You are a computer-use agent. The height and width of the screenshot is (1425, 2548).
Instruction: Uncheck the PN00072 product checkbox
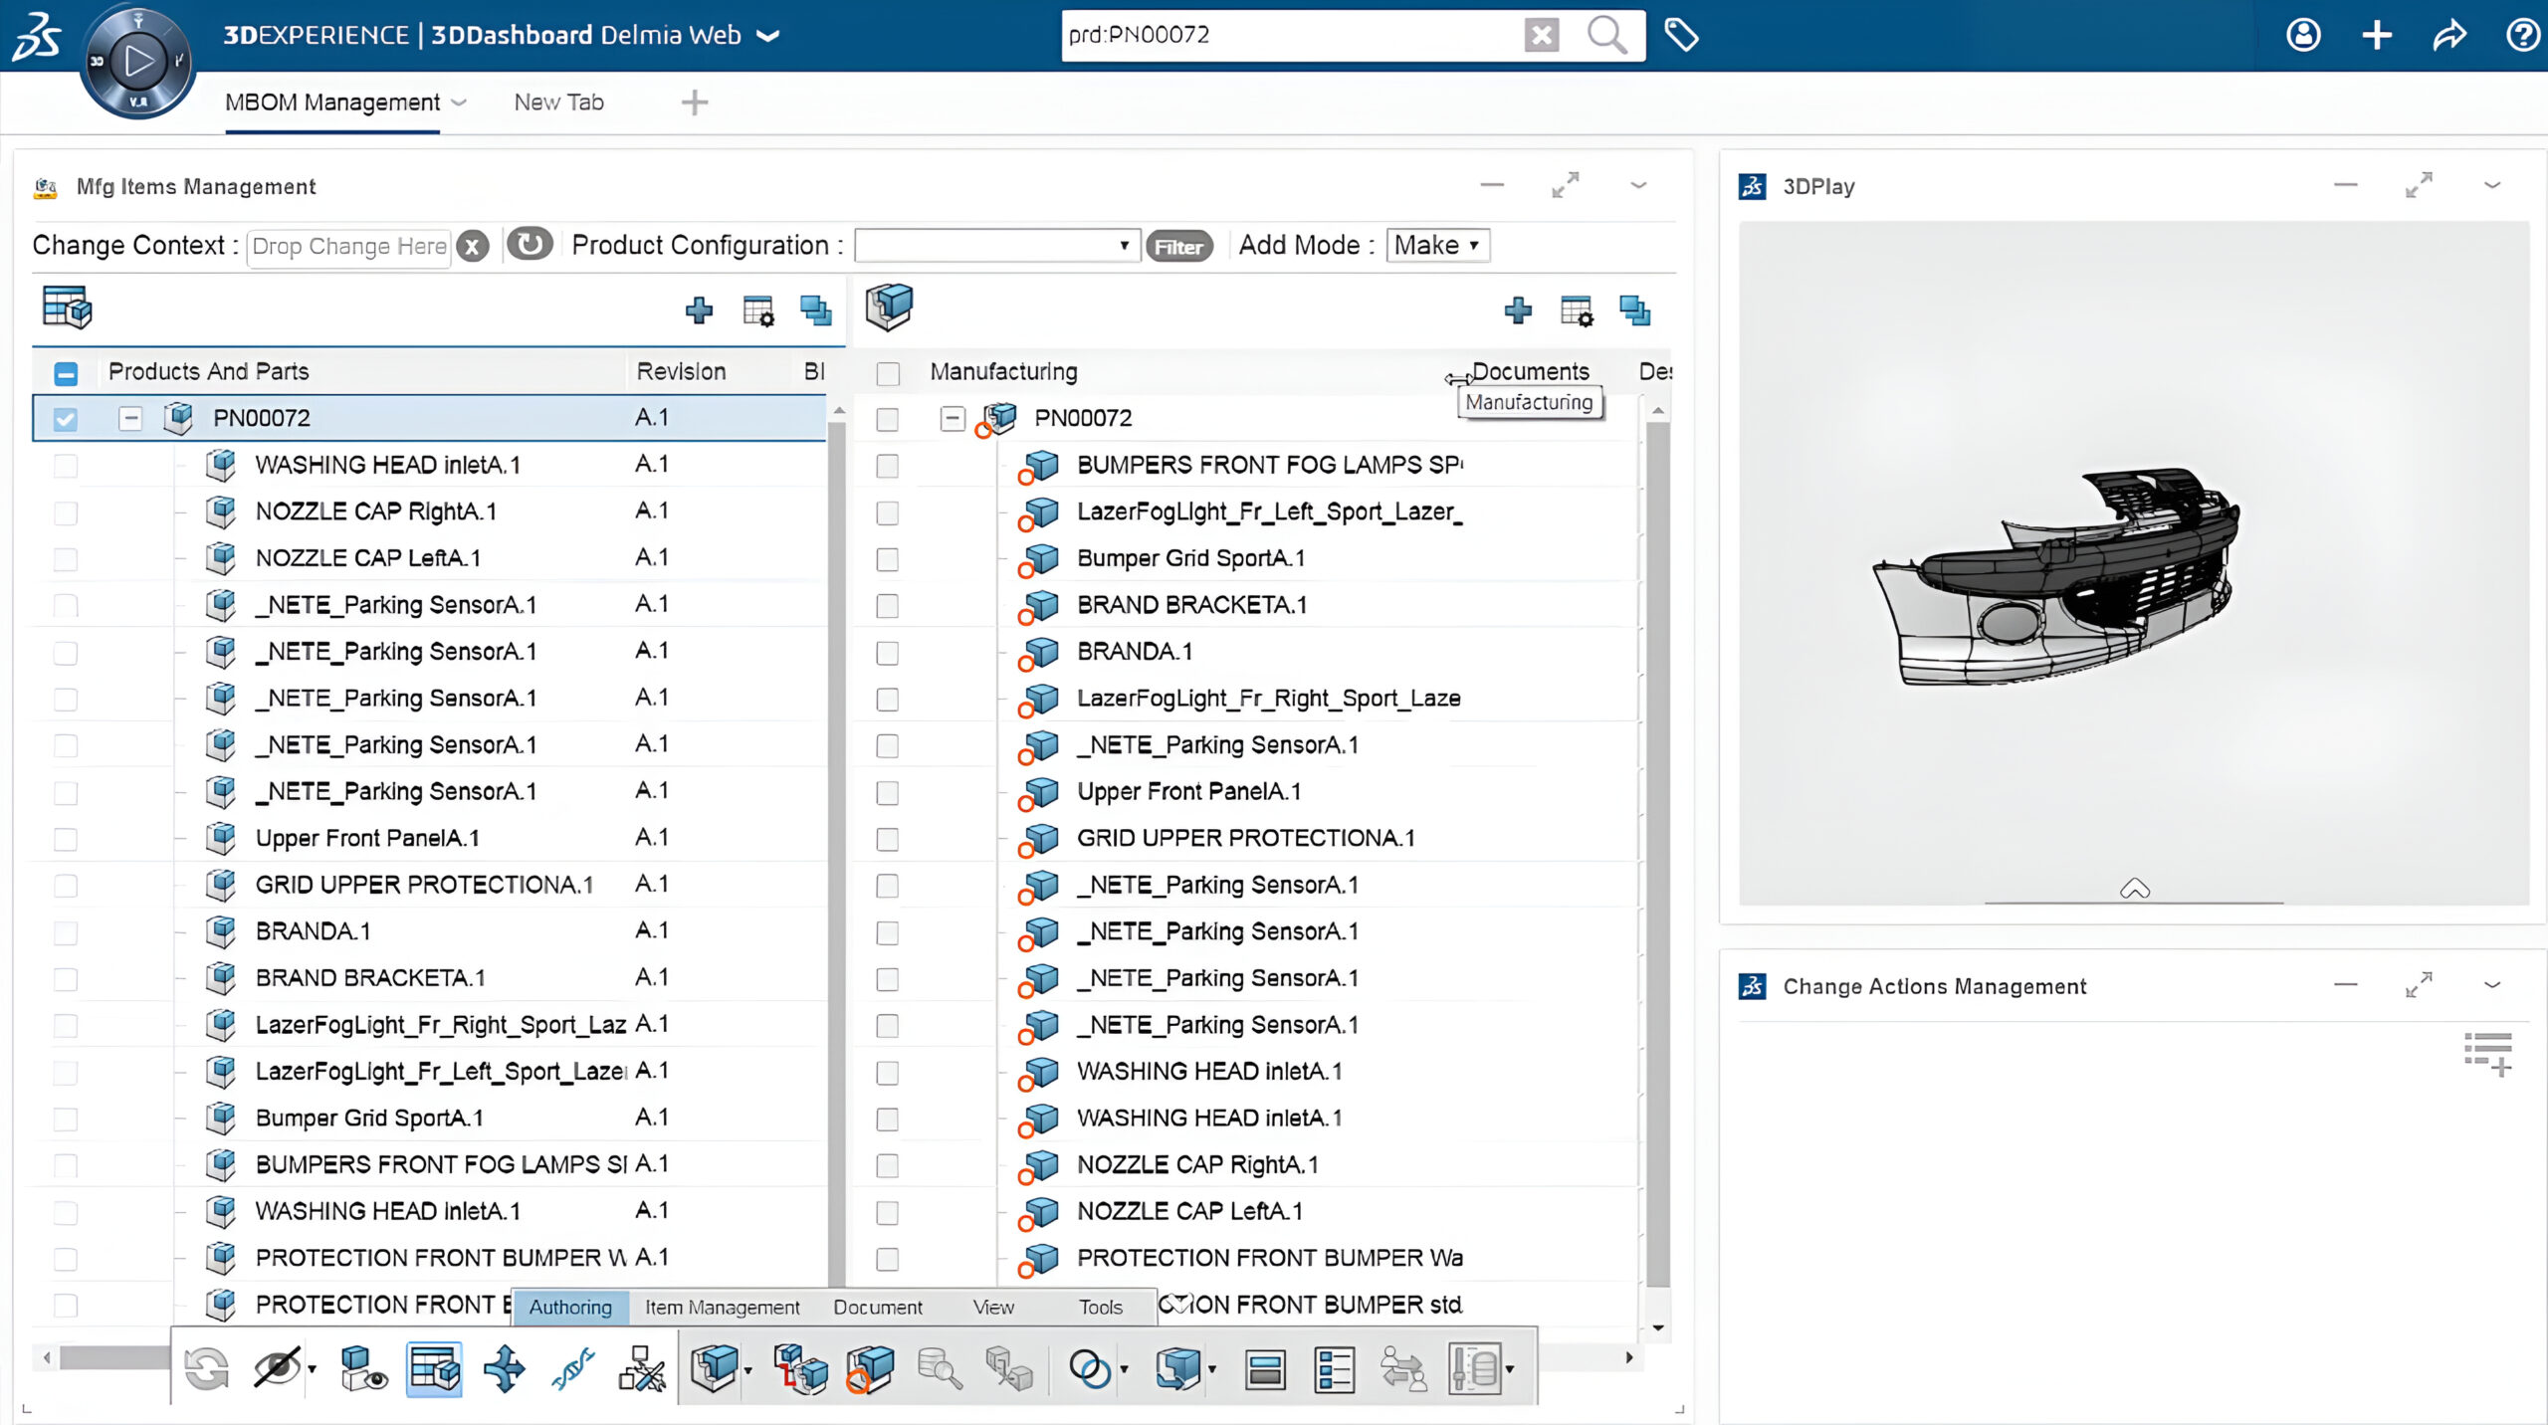pyautogui.click(x=66, y=419)
